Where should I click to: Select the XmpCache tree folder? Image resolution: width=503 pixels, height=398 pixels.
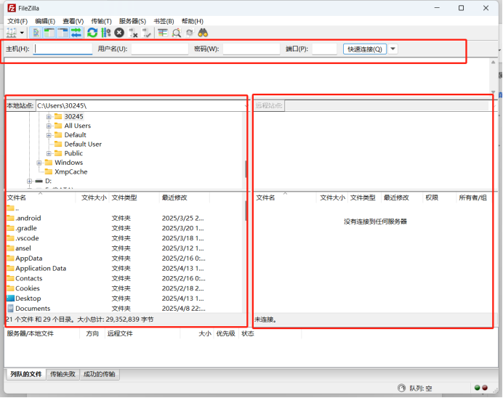pyautogui.click(x=71, y=171)
